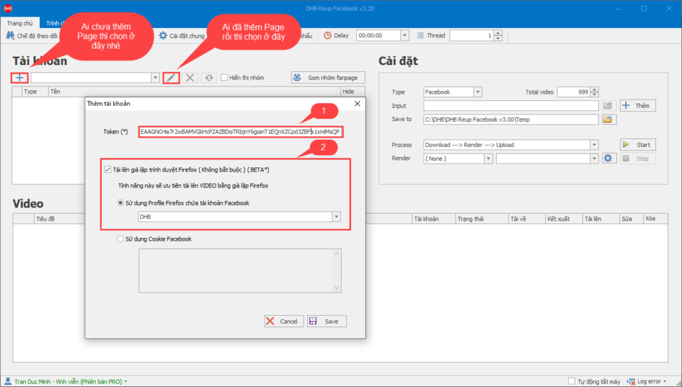
Task: Toggle Tải lên giả lập trình duyệt Firefox checkbox
Action: tap(108, 170)
